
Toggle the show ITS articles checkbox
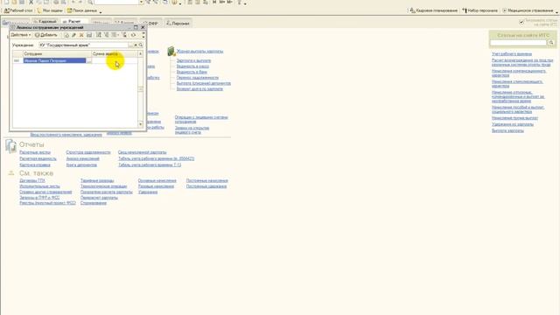coord(521,22)
